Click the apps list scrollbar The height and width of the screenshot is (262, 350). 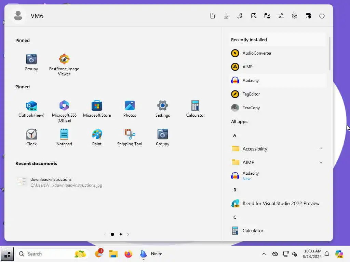pos(330,54)
